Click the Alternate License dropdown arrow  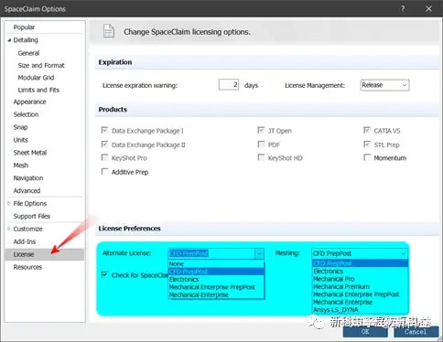(259, 253)
